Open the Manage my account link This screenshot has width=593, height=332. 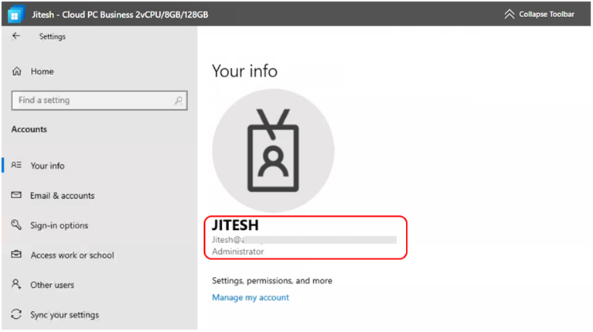250,298
